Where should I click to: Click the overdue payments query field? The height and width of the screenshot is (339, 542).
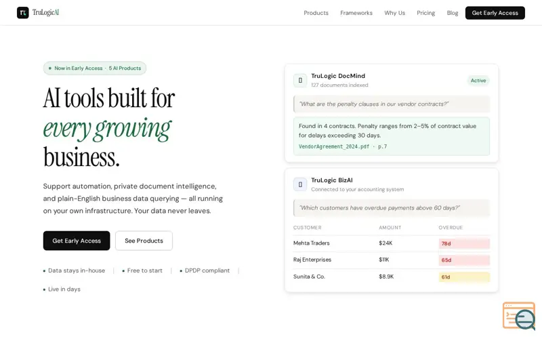392,208
